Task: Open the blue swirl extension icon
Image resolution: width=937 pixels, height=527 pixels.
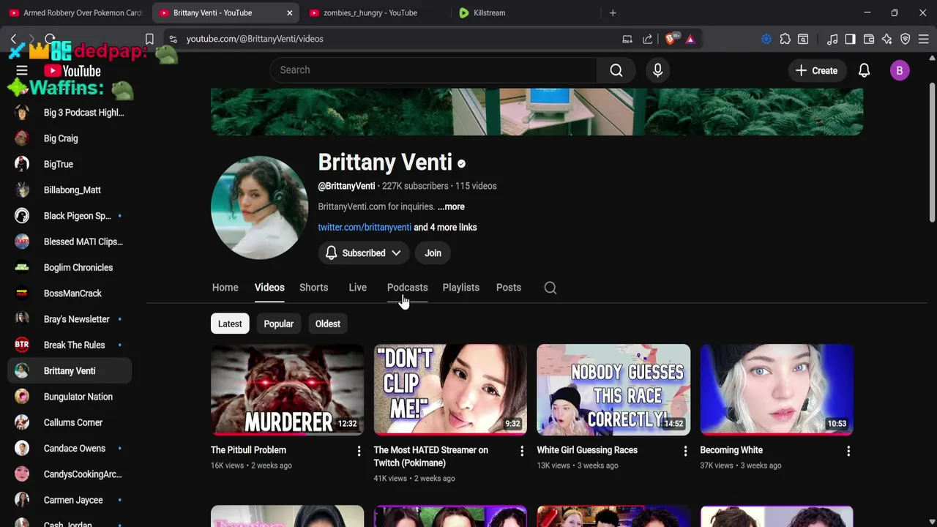Action: [766, 39]
